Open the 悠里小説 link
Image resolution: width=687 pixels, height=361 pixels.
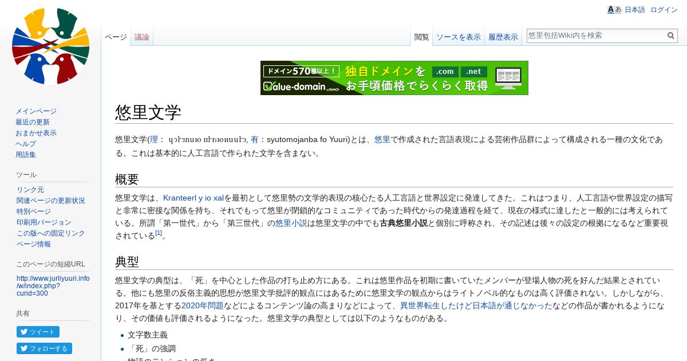pyautogui.click(x=291, y=223)
